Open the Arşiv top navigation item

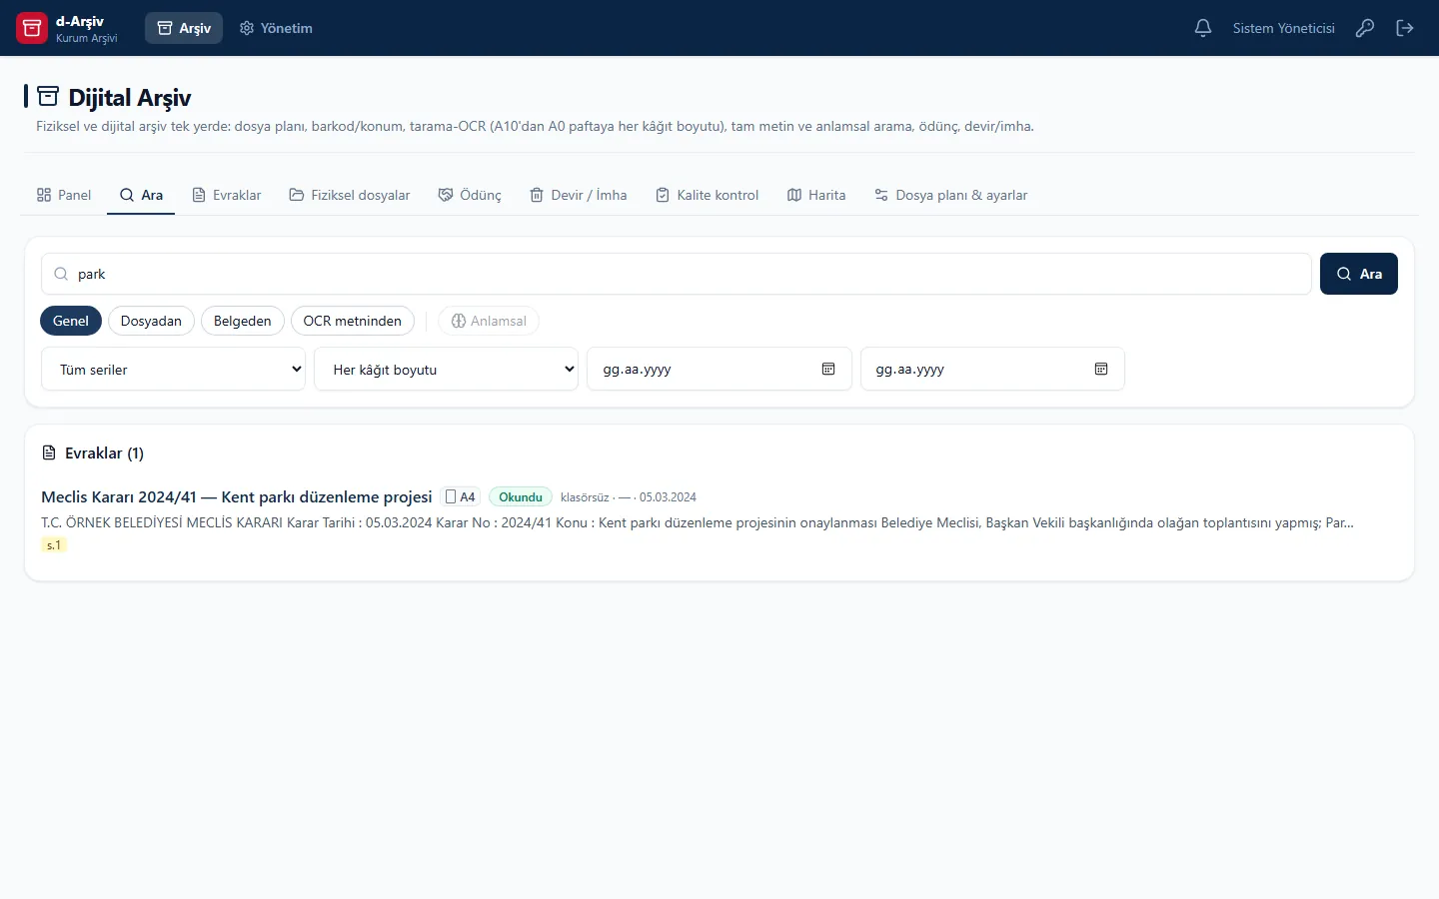pyautogui.click(x=184, y=28)
